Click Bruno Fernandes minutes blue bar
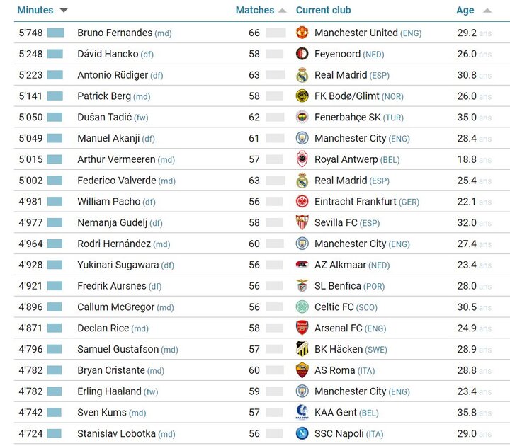 pyautogui.click(x=55, y=33)
